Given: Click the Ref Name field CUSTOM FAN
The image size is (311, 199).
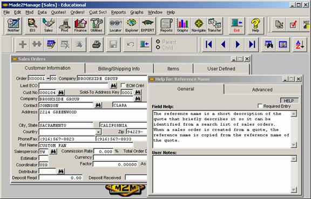Looking at the screenshot, I should click(x=86, y=145).
